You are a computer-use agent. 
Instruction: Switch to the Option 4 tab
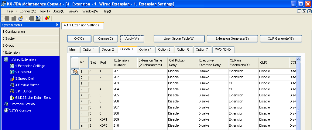pos(146,50)
